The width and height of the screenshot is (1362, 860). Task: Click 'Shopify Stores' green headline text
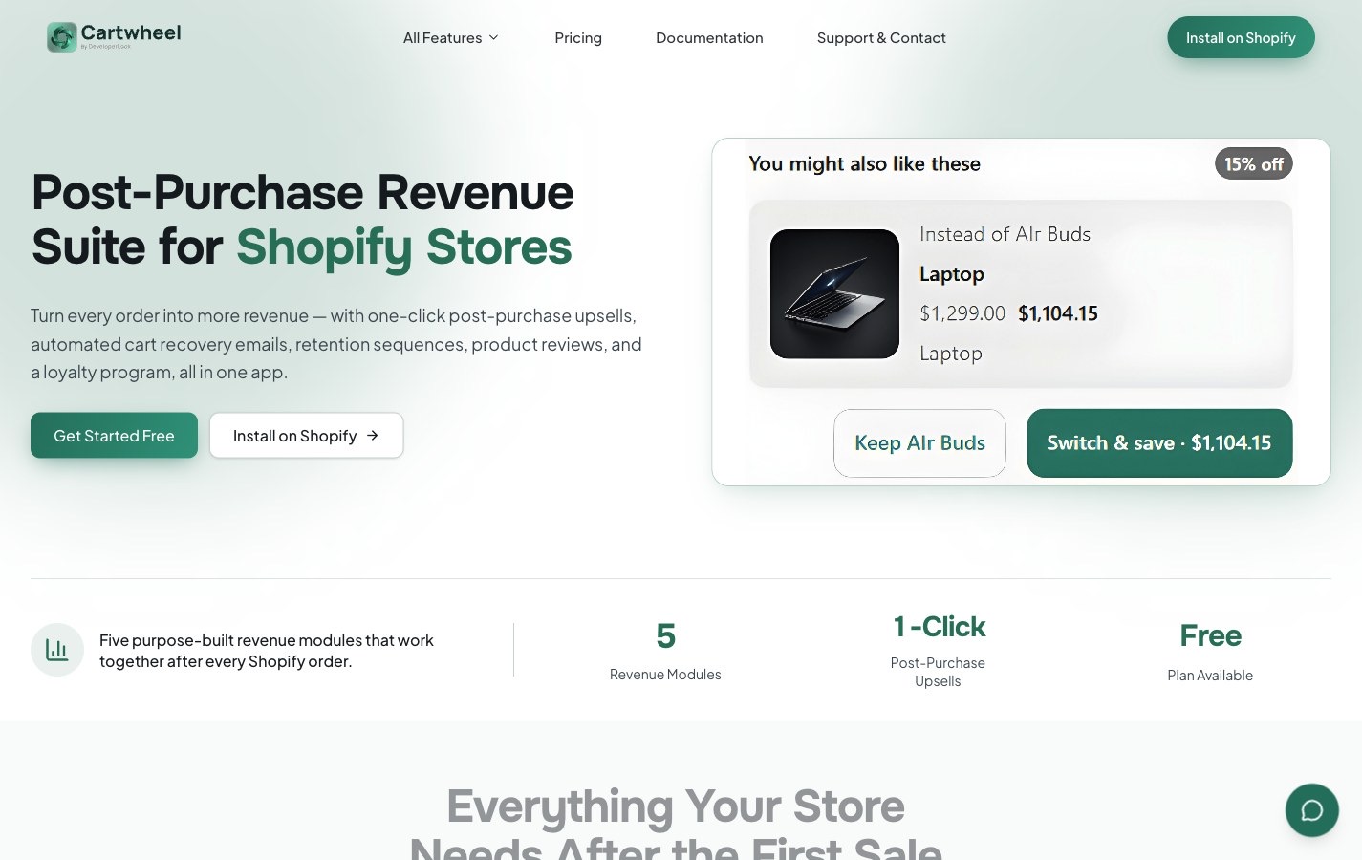pyautogui.click(x=403, y=247)
